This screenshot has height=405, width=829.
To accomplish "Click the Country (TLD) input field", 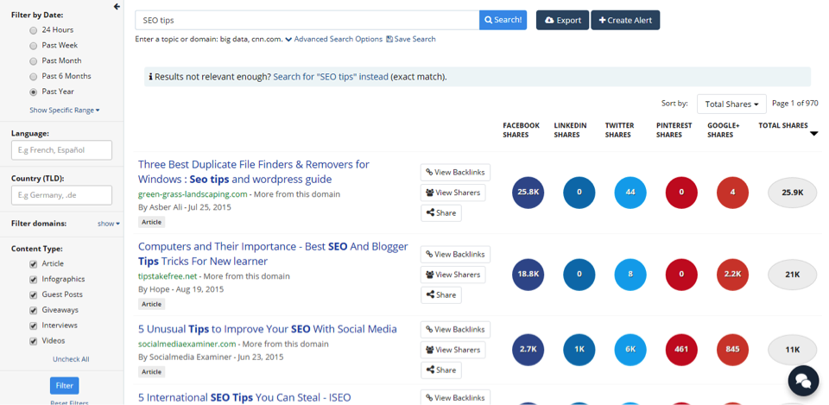I will coord(62,195).
